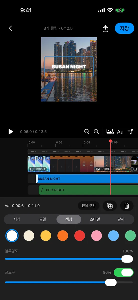Tap the share export icon

tap(105, 28)
